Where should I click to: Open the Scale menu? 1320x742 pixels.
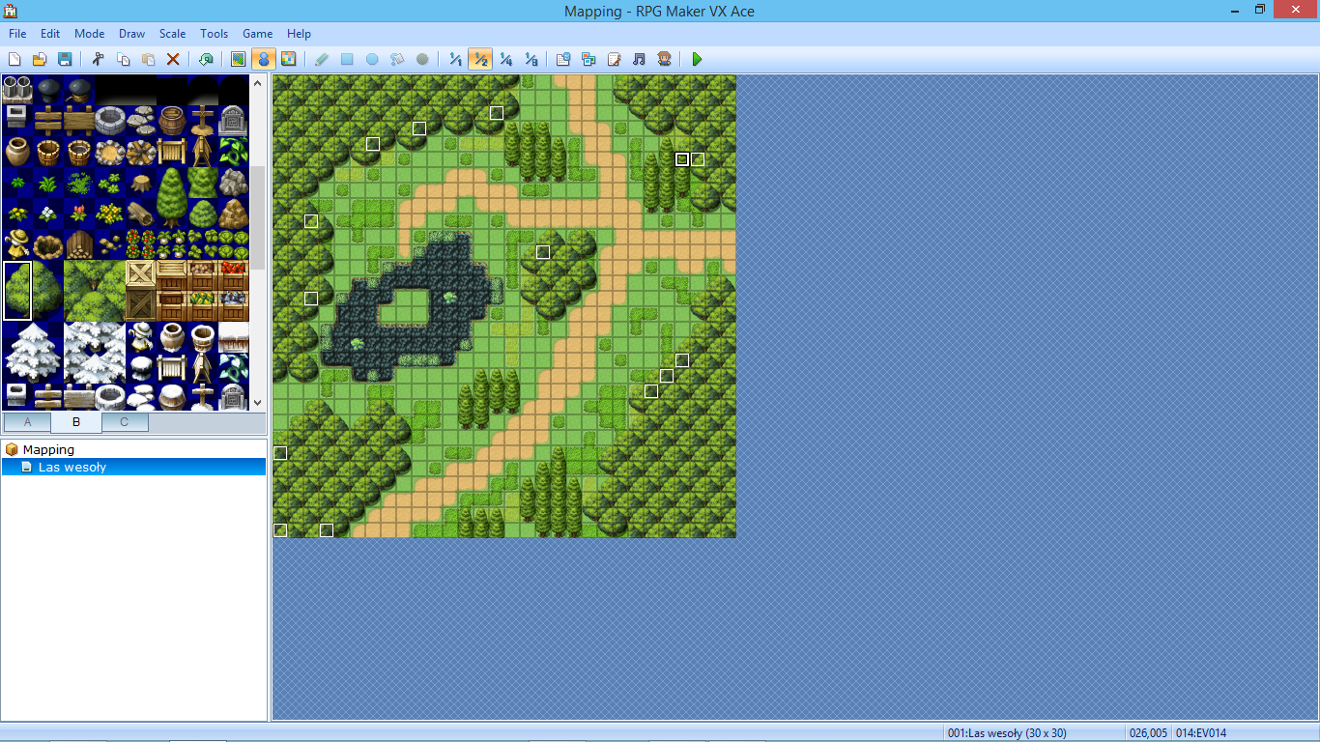(x=173, y=34)
